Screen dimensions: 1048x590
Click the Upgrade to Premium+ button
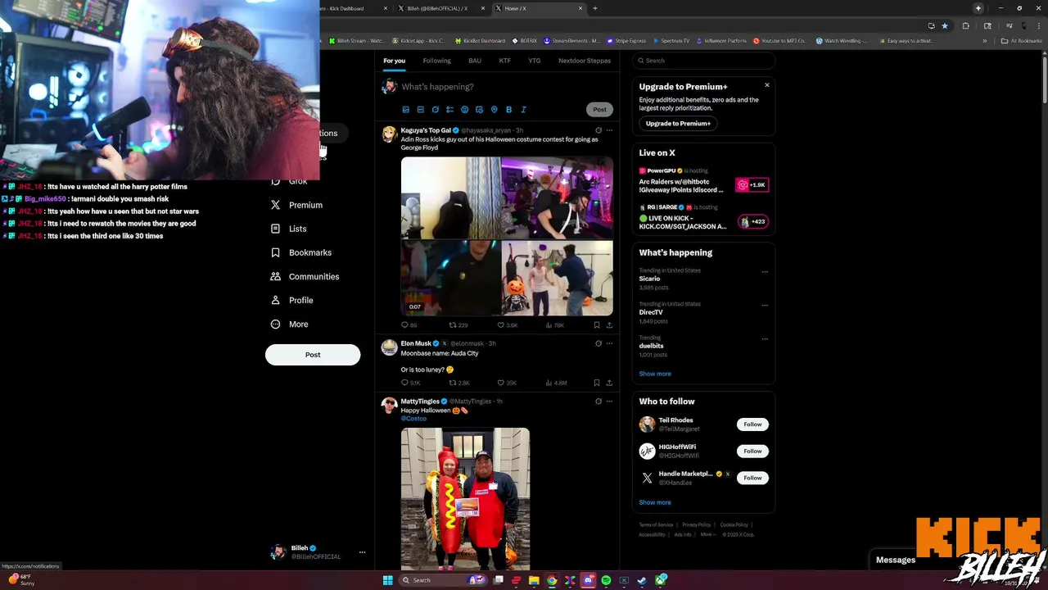pyautogui.click(x=678, y=124)
